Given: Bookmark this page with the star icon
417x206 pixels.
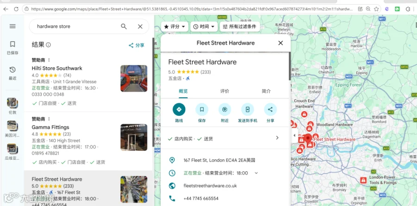Looking at the screenshot, I should 376,9.
